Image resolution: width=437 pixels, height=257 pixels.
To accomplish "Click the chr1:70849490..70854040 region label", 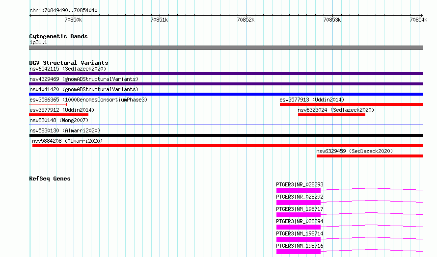I will 63,11.
